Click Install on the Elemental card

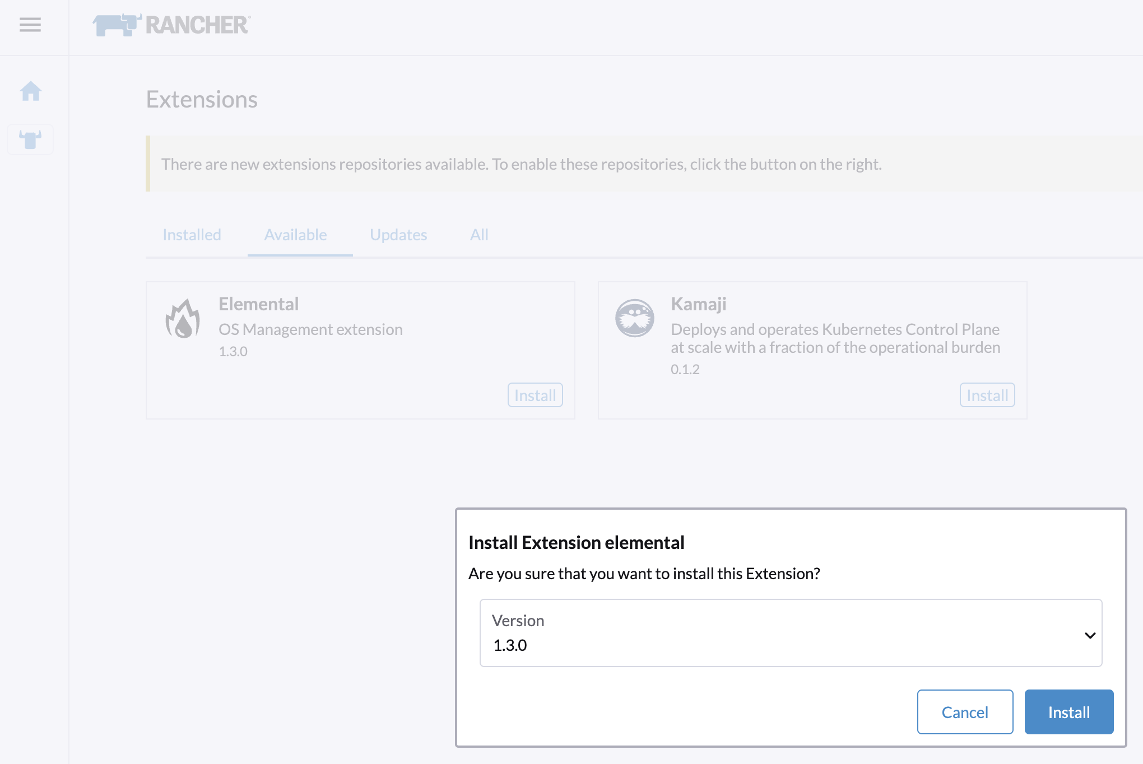(x=535, y=395)
